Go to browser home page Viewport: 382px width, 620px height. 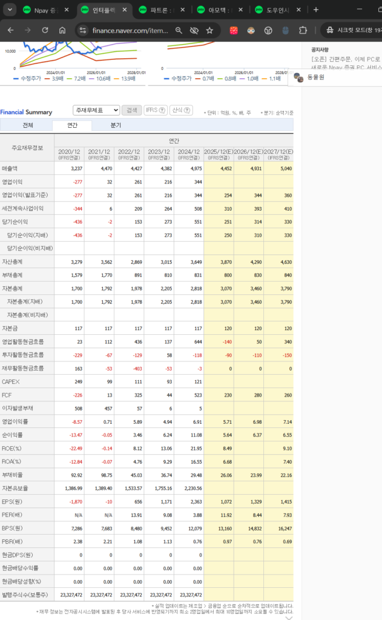[62, 30]
